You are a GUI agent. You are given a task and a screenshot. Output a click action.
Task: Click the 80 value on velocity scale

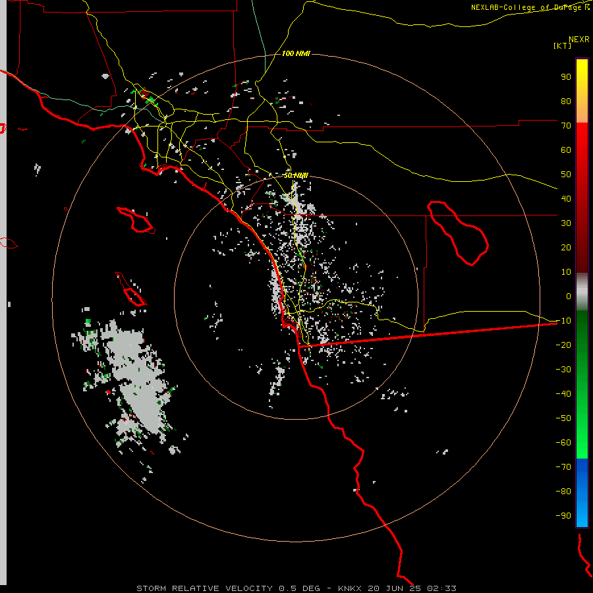(x=566, y=101)
